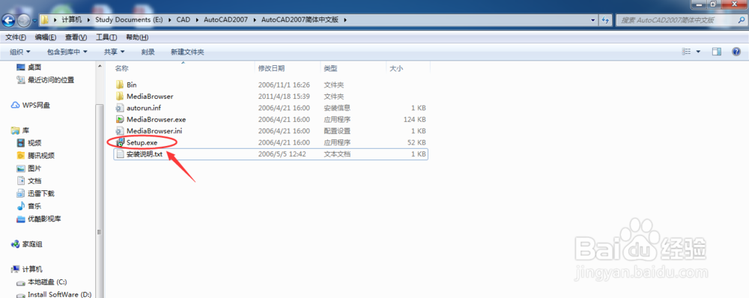Select the MediaBrowser.exe application icon

(x=120, y=119)
